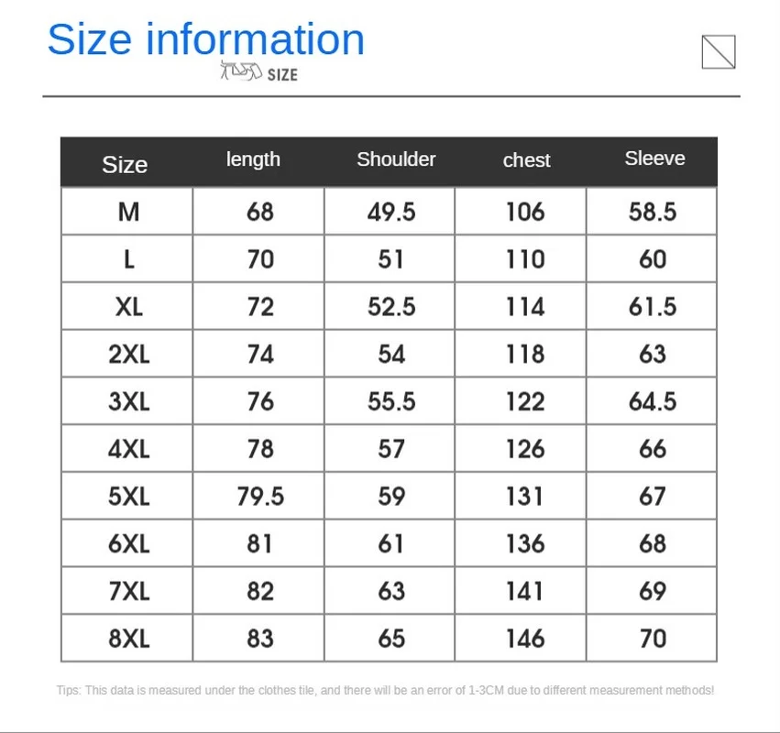Viewport: 780px width, 733px height.
Task: Click the chest column header
Action: [x=526, y=160]
